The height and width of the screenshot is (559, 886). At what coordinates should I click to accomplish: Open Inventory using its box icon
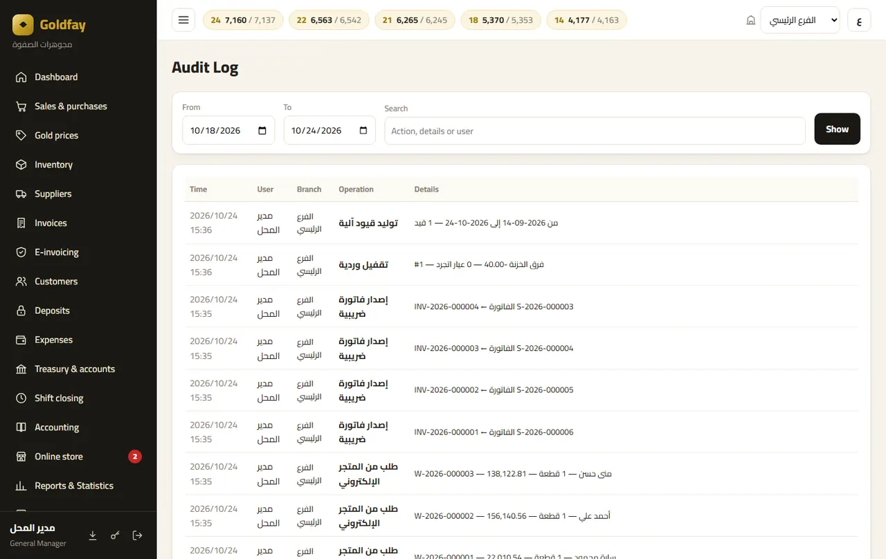click(x=21, y=165)
